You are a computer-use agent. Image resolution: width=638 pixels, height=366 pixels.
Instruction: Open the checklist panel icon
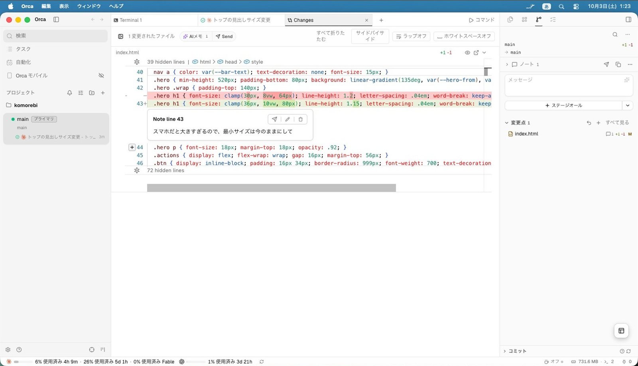click(x=553, y=19)
